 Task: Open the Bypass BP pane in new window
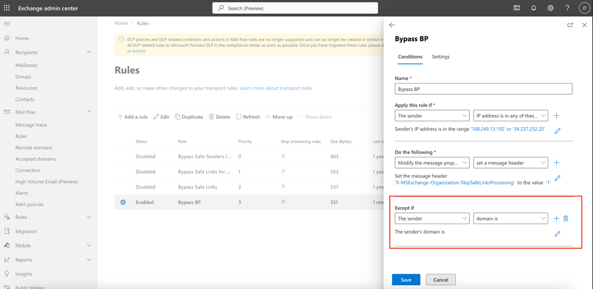[570, 25]
